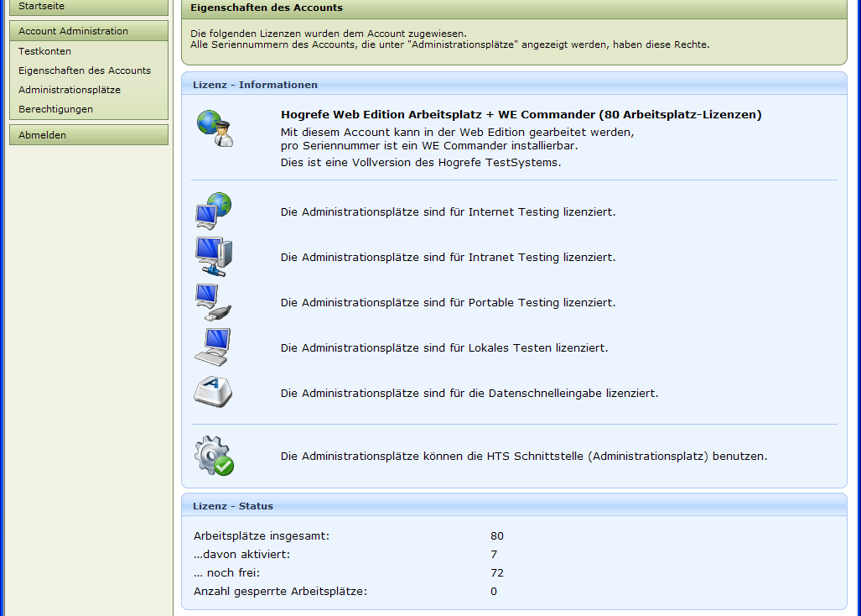The image size is (861, 616).
Task: Log out via Abmelden
Action: pyautogui.click(x=42, y=135)
